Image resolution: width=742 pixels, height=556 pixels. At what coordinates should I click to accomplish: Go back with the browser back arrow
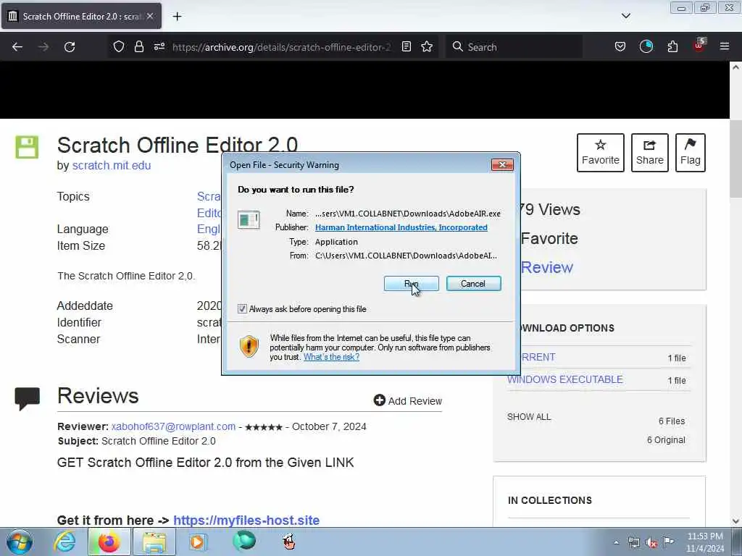click(x=17, y=47)
